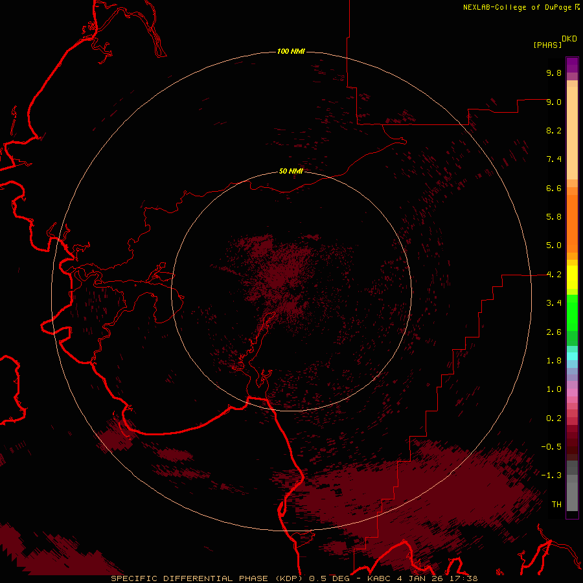Viewport: 583px width, 583px height.
Task: Click the DKD label above the color scale
Action: point(569,39)
